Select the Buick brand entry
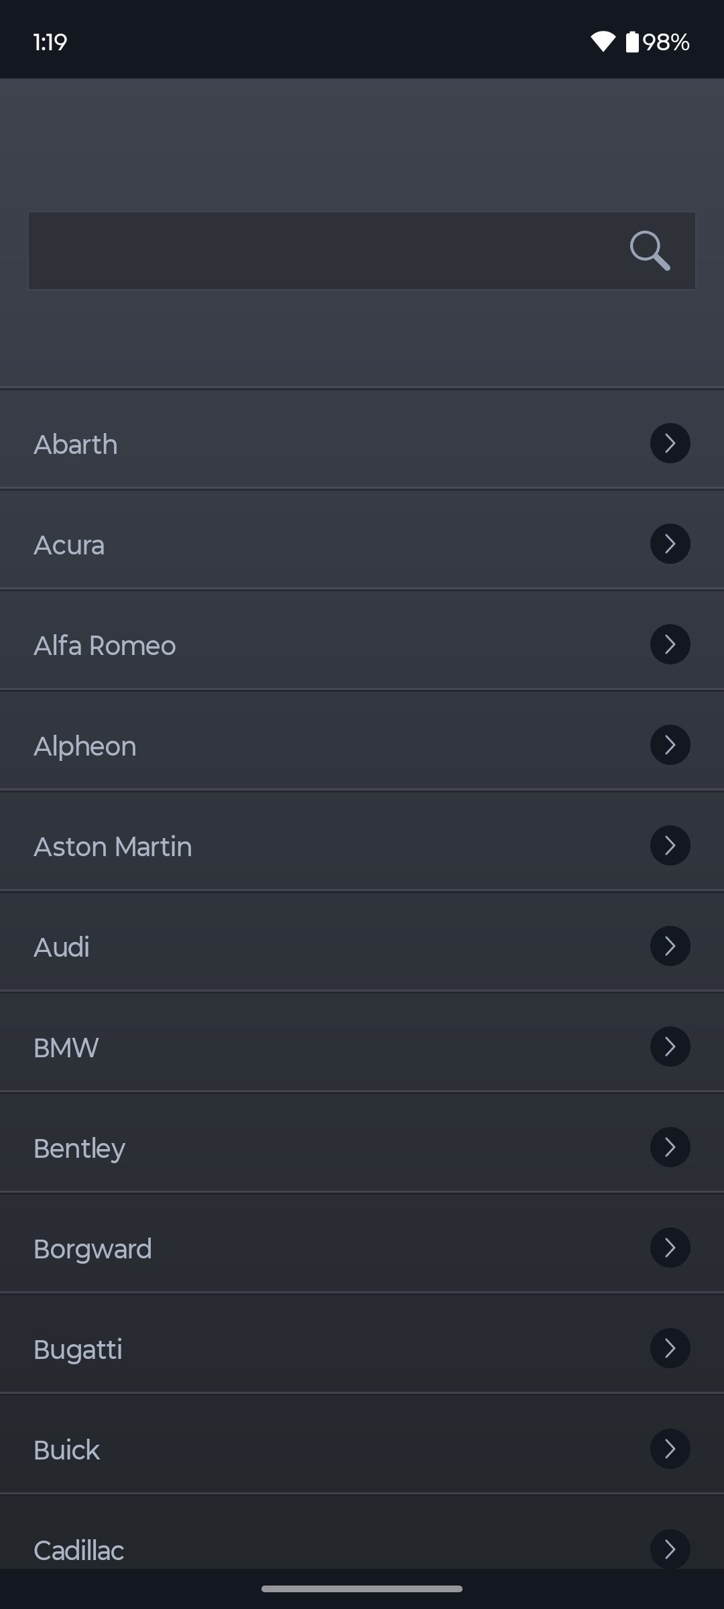724x1609 pixels. pos(67,1450)
